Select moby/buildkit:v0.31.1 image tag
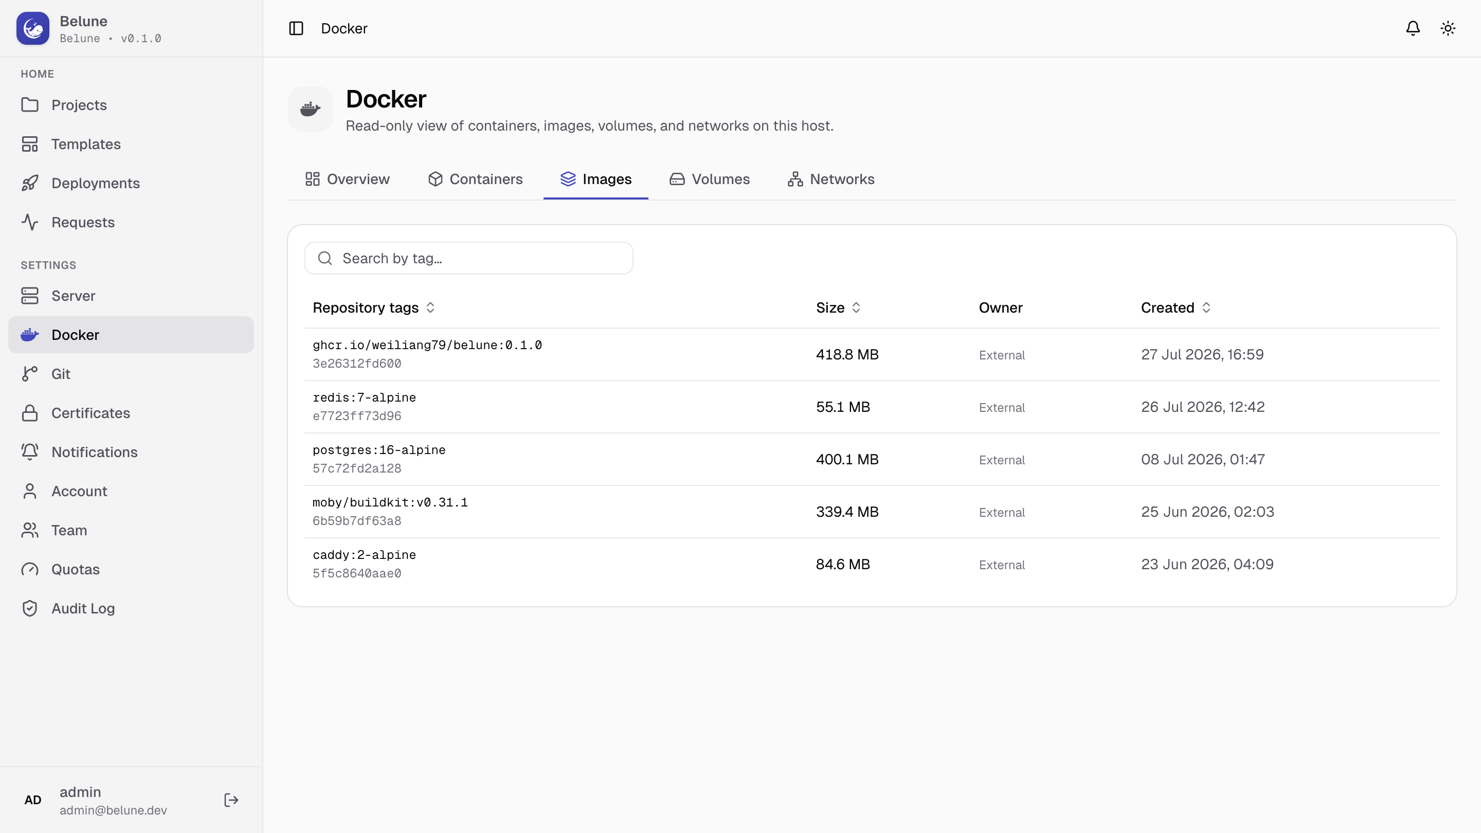1481x833 pixels. (x=390, y=502)
